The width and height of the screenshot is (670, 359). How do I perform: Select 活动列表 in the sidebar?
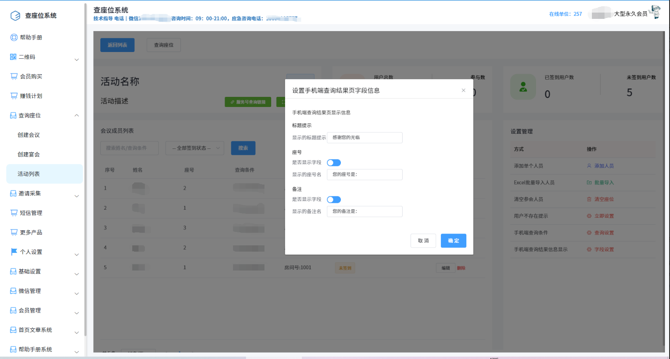[29, 174]
